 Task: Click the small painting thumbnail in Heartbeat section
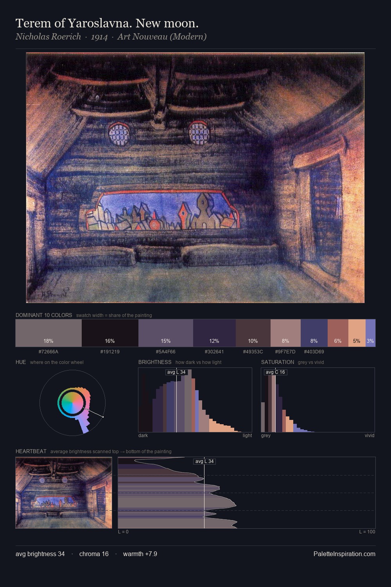point(64,493)
